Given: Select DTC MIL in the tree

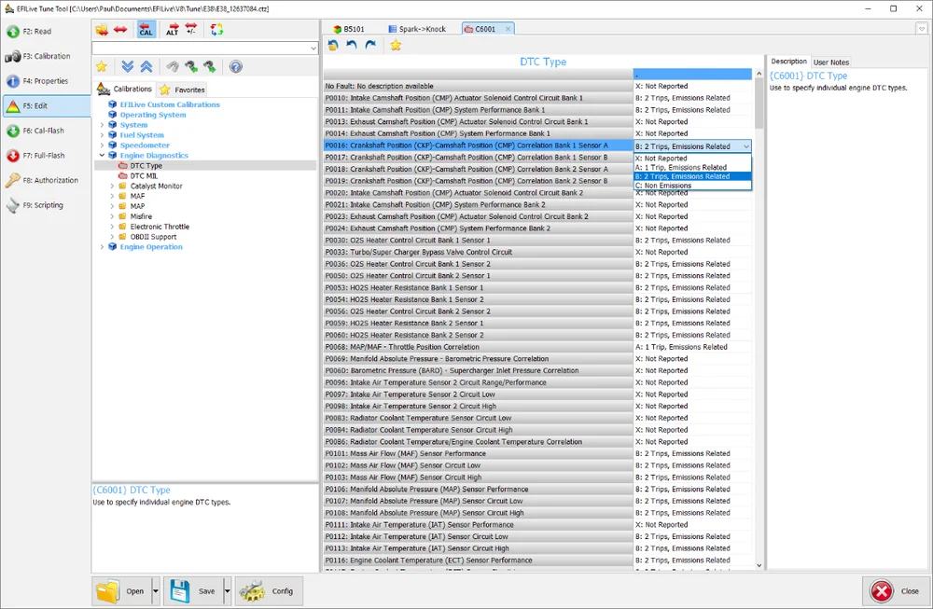Looking at the screenshot, I should (x=144, y=175).
